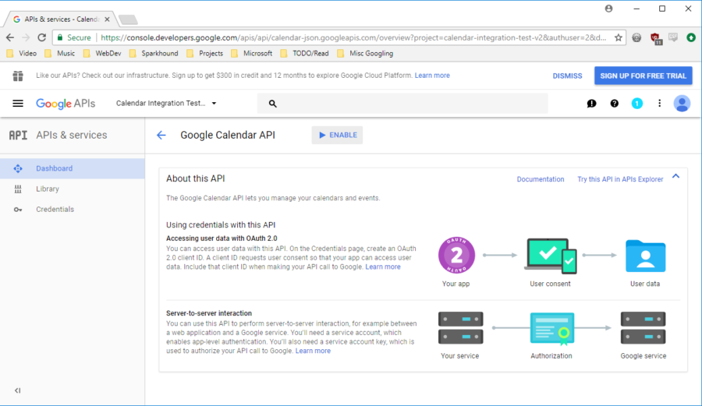Open the TODO/Read bookmarks folder
702x406 pixels.
304,53
